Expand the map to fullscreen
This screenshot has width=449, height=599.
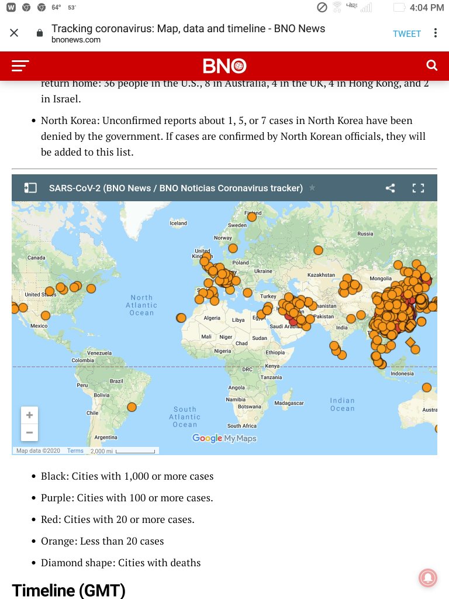[x=418, y=188]
